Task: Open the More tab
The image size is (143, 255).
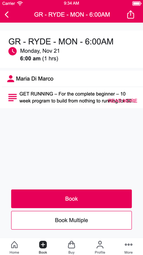Action: [x=128, y=247]
